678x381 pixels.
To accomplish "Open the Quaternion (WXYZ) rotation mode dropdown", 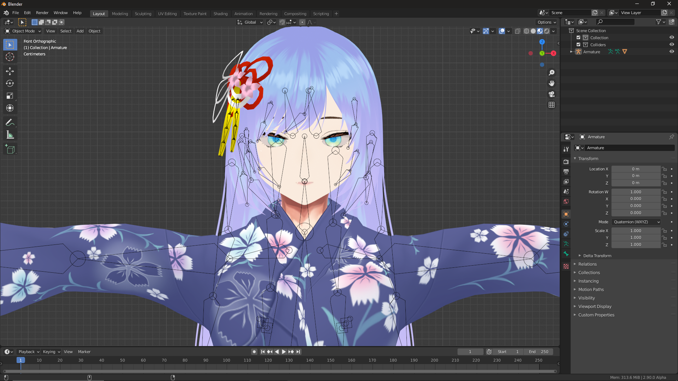I will point(636,222).
